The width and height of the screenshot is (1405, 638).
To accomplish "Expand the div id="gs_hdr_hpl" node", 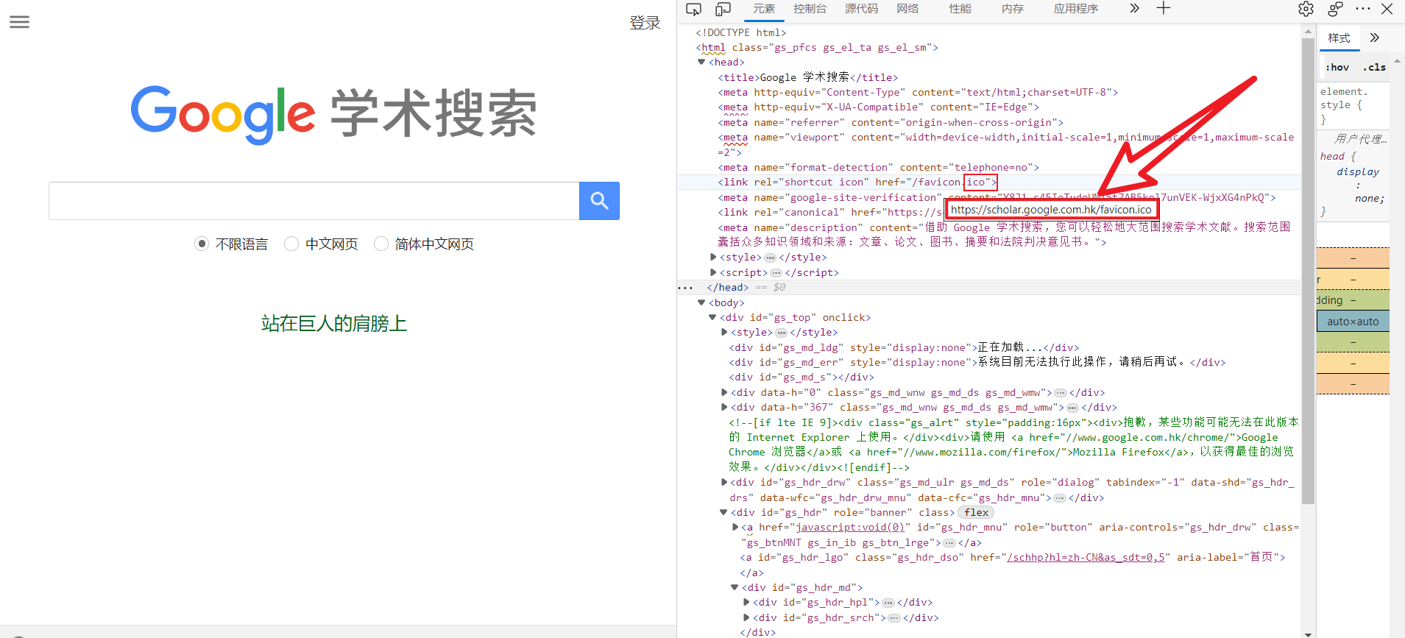I will coord(746,603).
